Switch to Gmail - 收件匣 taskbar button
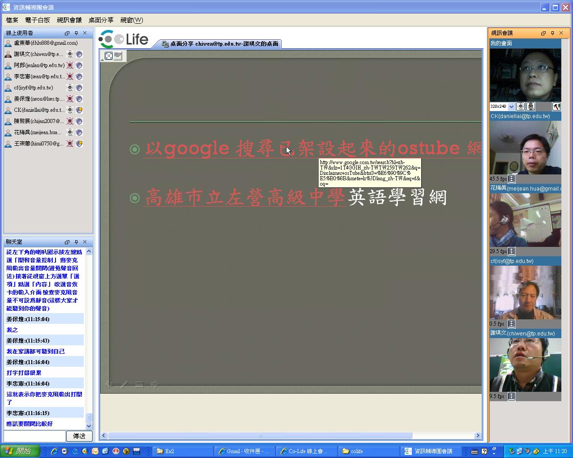573x458 pixels. click(244, 451)
